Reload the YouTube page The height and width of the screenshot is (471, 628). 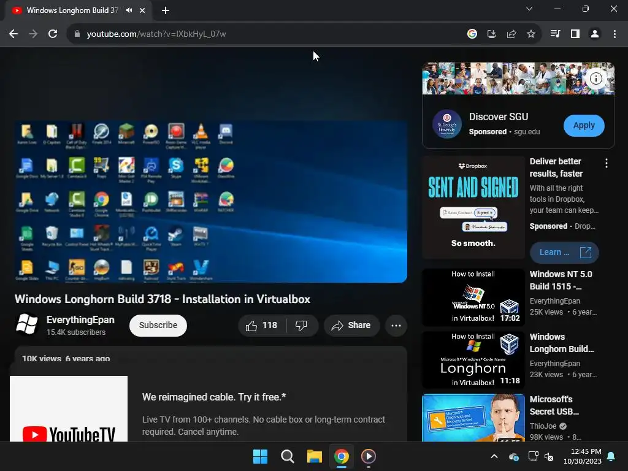click(x=53, y=34)
